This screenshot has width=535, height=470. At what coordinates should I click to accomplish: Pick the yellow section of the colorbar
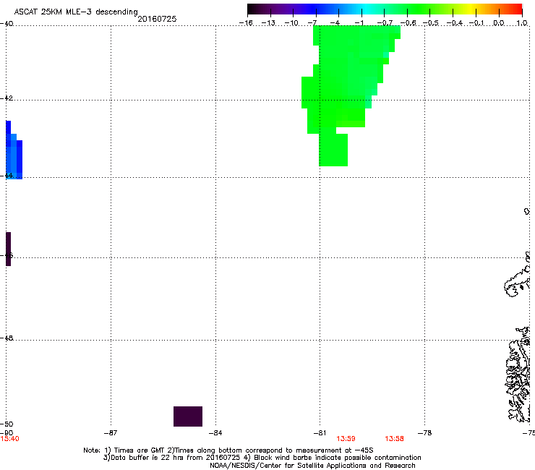(x=473, y=9)
